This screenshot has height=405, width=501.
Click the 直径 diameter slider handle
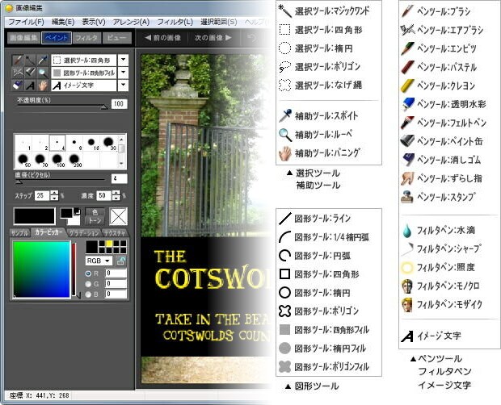click(19, 182)
